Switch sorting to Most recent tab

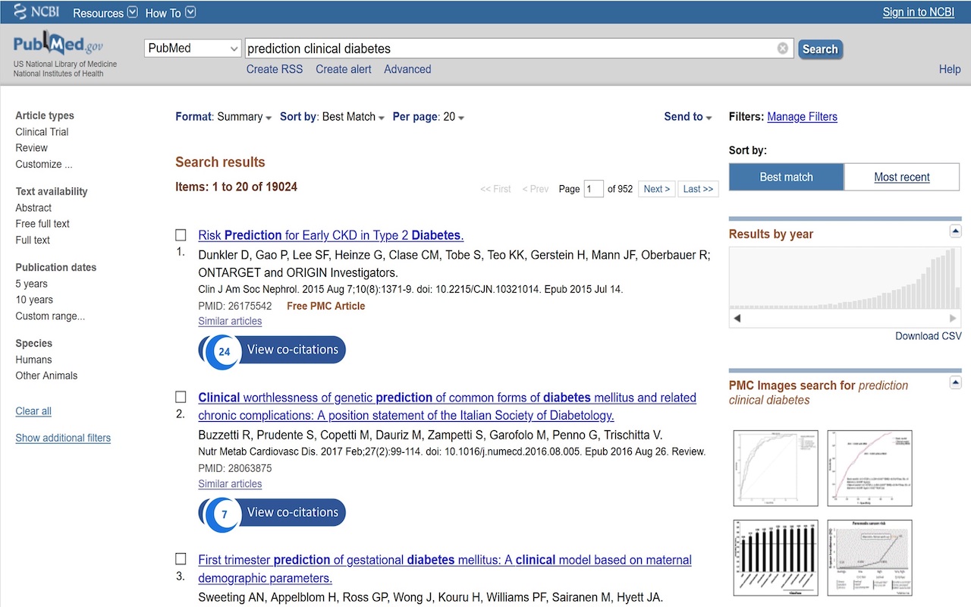pos(901,177)
